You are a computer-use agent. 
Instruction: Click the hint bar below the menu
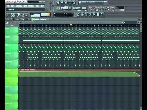coord(25,9)
